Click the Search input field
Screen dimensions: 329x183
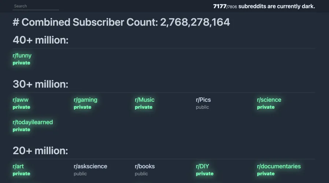pos(36,6)
